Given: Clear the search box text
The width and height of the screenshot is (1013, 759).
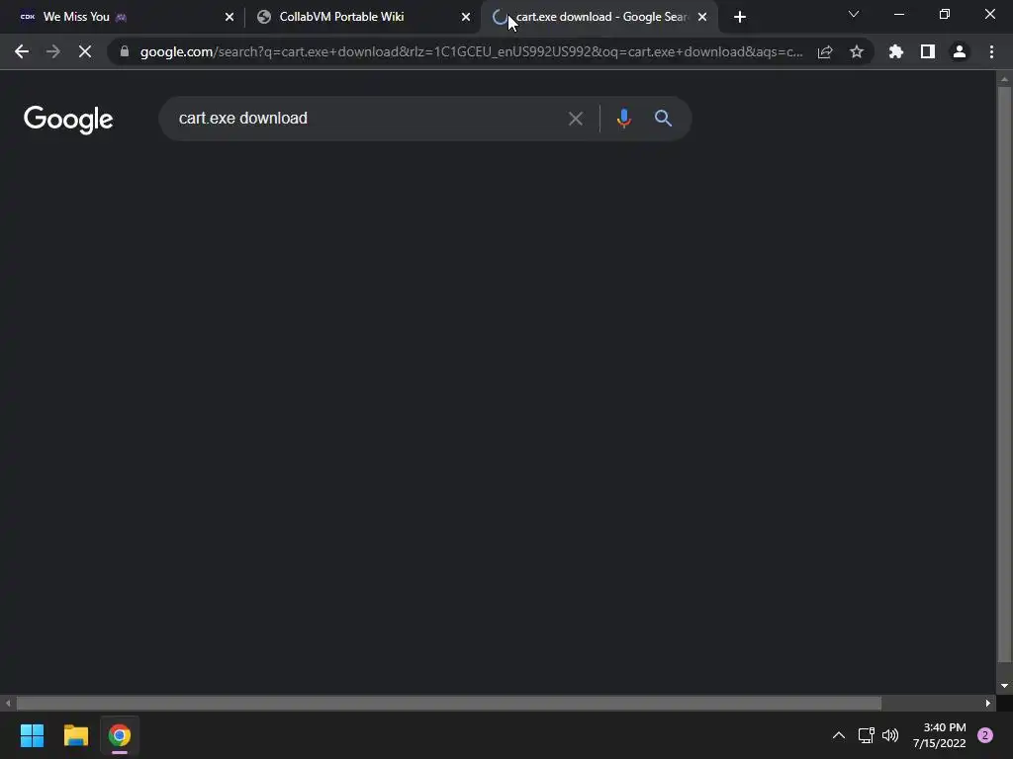Looking at the screenshot, I should [x=576, y=119].
